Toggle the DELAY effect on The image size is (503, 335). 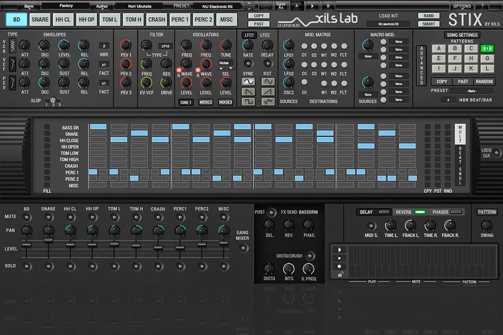pyautogui.click(x=384, y=212)
